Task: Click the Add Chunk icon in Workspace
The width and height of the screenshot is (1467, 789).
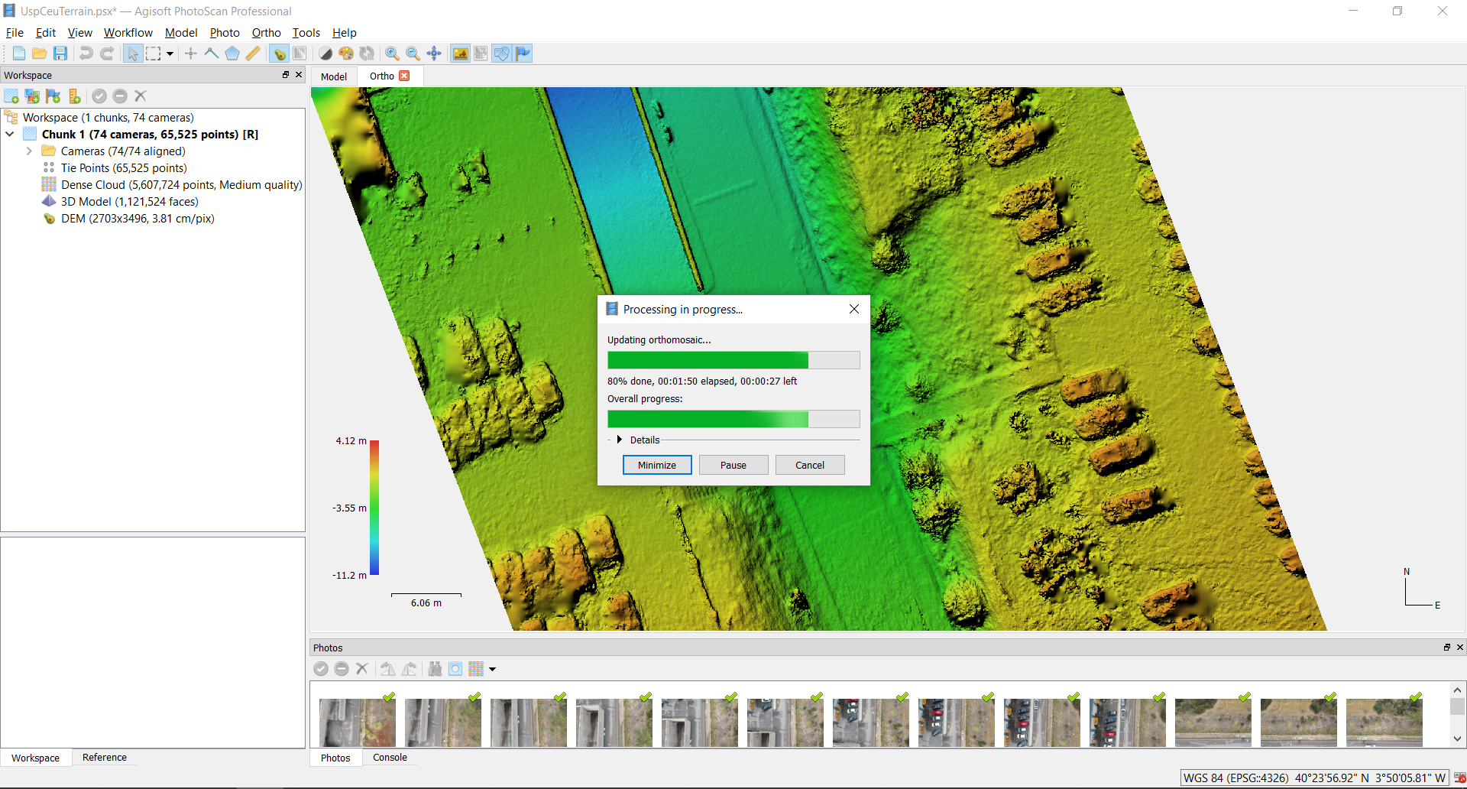Action: [x=11, y=96]
